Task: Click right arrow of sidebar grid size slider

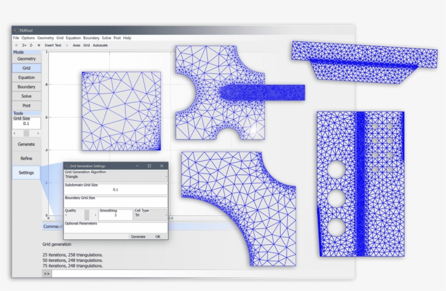Action: pos(38,133)
